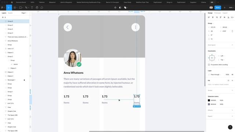
Task: Add a fill with plus icon
Action: pyautogui.click(x=232, y=81)
